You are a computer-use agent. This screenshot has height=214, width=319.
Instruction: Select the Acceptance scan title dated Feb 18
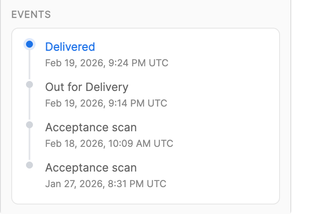click(91, 127)
